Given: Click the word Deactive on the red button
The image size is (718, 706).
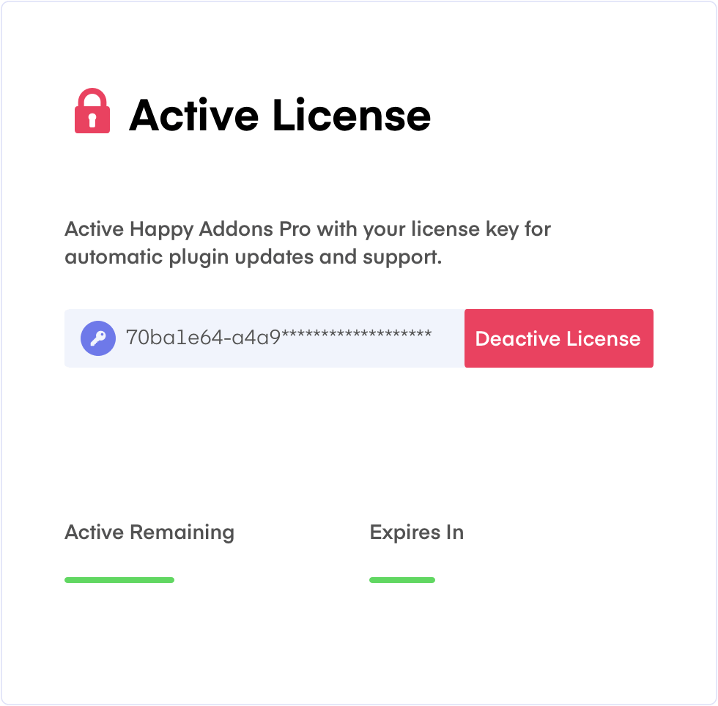Looking at the screenshot, I should pos(518,339).
